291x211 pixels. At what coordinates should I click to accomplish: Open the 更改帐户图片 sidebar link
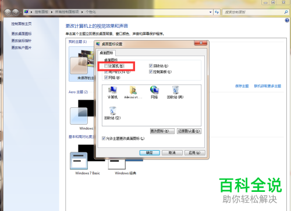(x=22, y=48)
